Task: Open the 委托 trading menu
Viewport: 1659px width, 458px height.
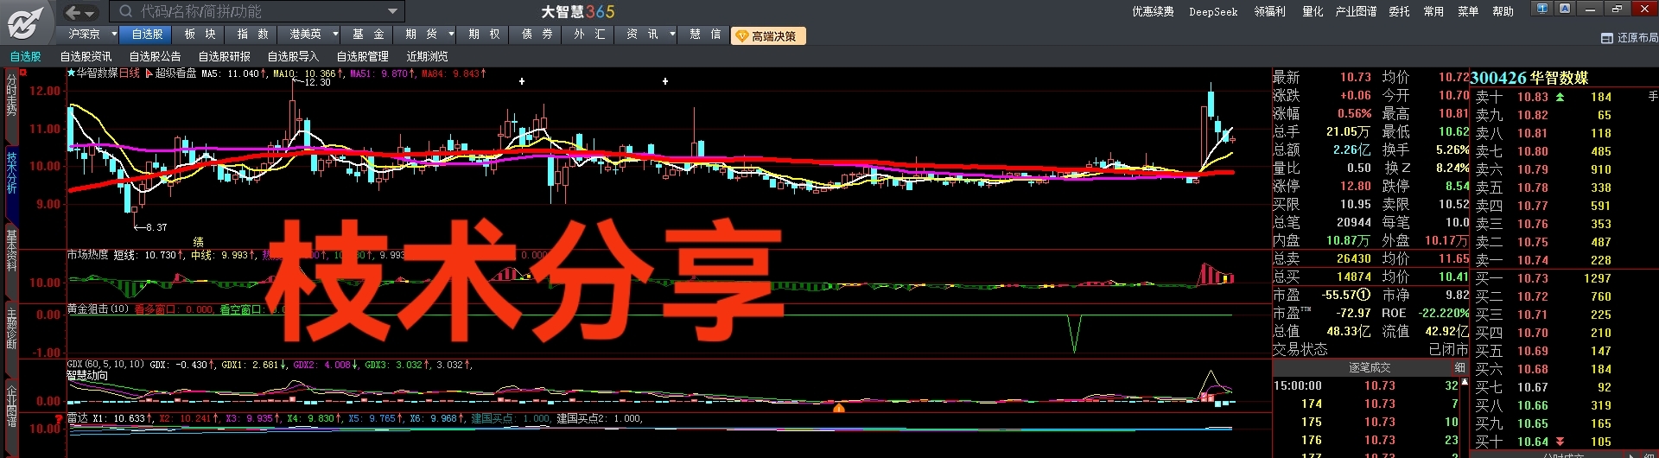Action: pyautogui.click(x=1399, y=11)
